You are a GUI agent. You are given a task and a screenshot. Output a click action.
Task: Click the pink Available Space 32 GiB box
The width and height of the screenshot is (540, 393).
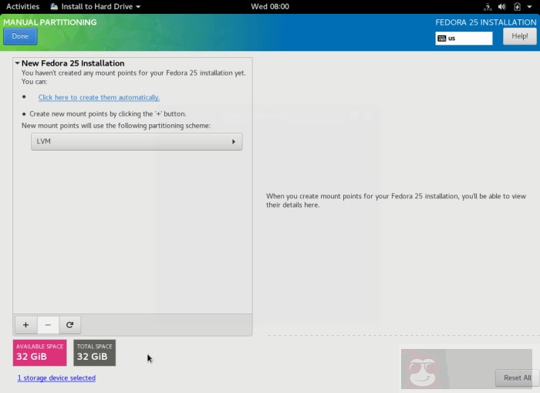(39, 353)
